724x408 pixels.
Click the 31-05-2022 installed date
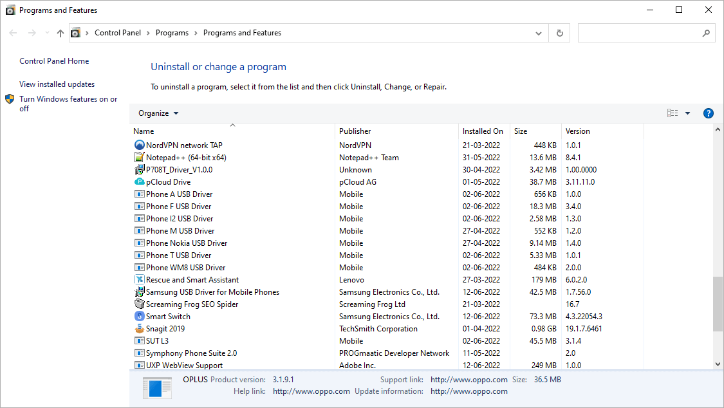pos(481,158)
